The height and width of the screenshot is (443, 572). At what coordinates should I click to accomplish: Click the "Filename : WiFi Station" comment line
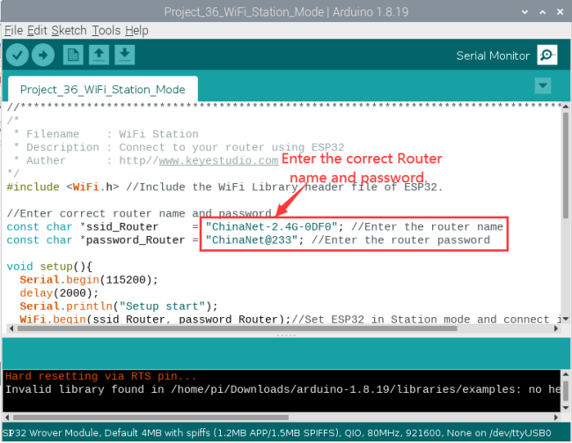pos(106,134)
